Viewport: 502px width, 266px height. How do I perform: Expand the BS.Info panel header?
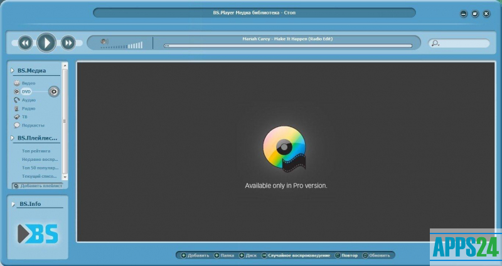coord(14,204)
